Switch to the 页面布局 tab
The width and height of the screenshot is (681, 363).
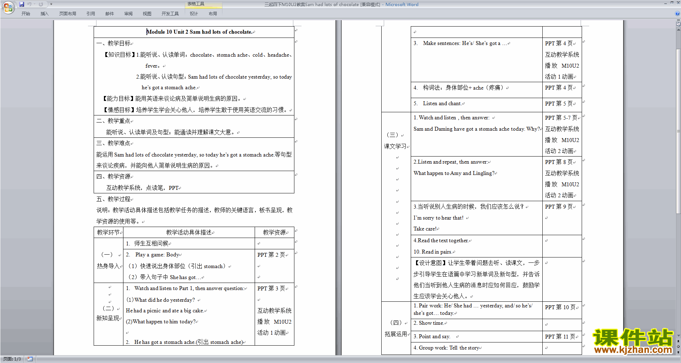(x=67, y=13)
